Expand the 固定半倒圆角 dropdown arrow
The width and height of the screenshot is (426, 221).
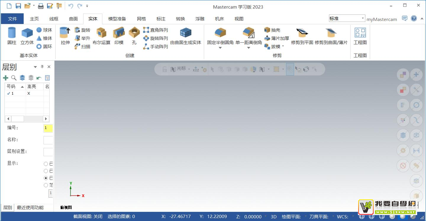pos(220,48)
